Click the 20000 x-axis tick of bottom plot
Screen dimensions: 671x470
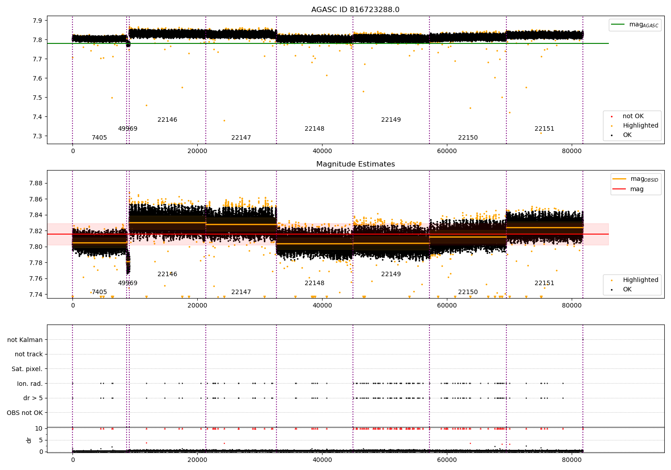[x=197, y=460]
